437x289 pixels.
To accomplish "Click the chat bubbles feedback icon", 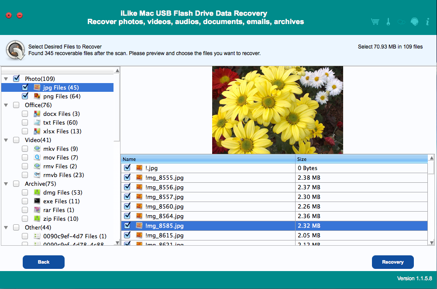I will [401, 22].
